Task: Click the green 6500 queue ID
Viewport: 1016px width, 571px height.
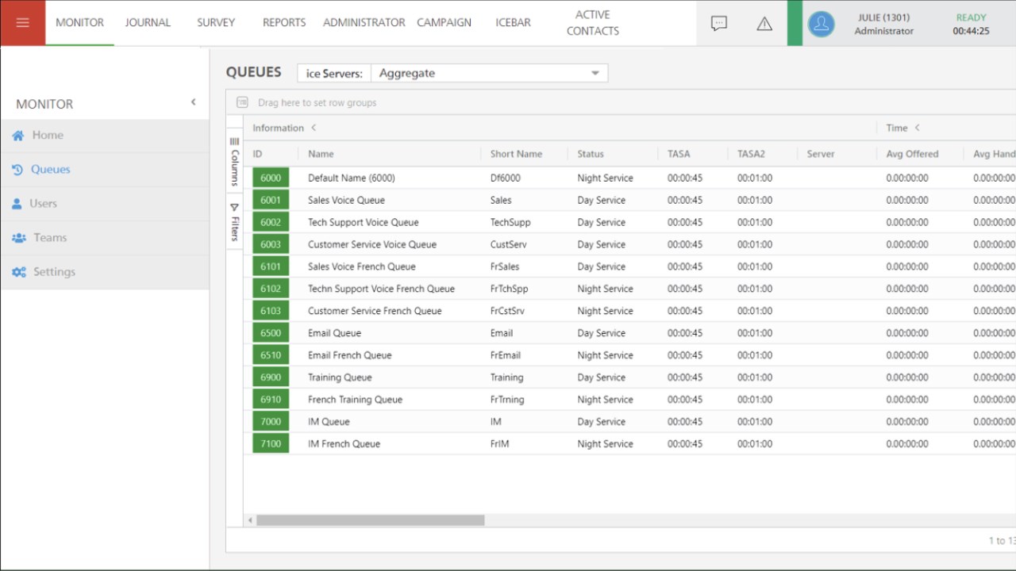Action: (x=271, y=333)
